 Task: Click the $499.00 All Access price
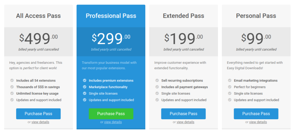pos(38,39)
